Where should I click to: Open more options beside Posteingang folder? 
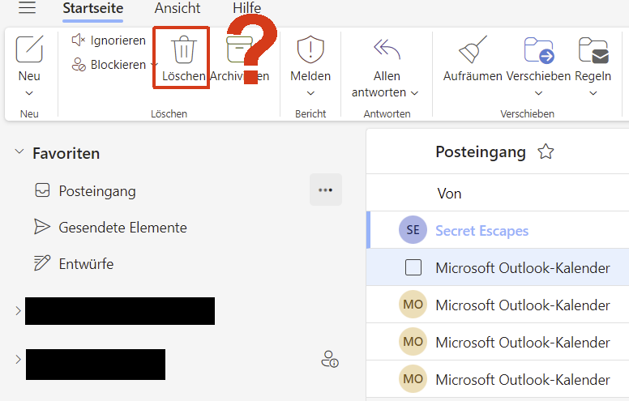325,190
